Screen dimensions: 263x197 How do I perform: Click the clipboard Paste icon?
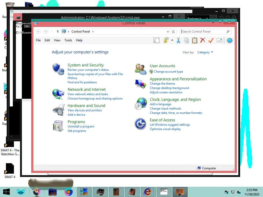195,40
